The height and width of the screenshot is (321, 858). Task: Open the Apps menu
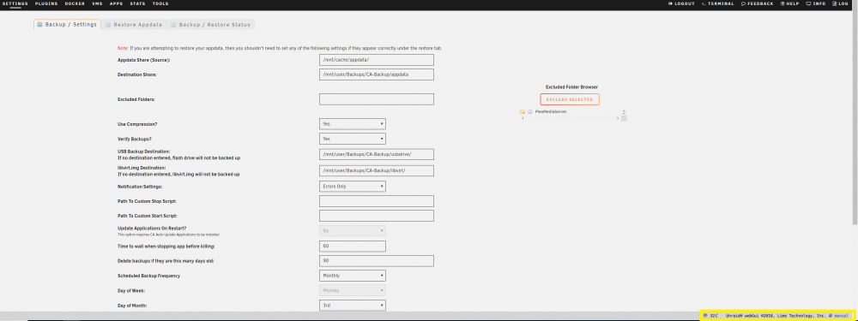click(116, 3)
